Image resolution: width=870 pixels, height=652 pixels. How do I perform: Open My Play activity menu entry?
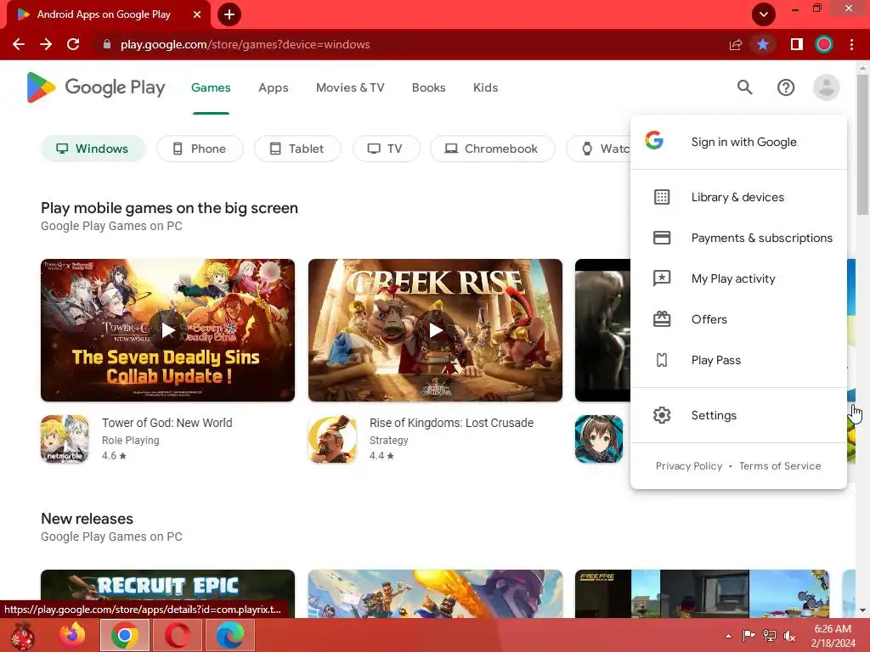738,278
